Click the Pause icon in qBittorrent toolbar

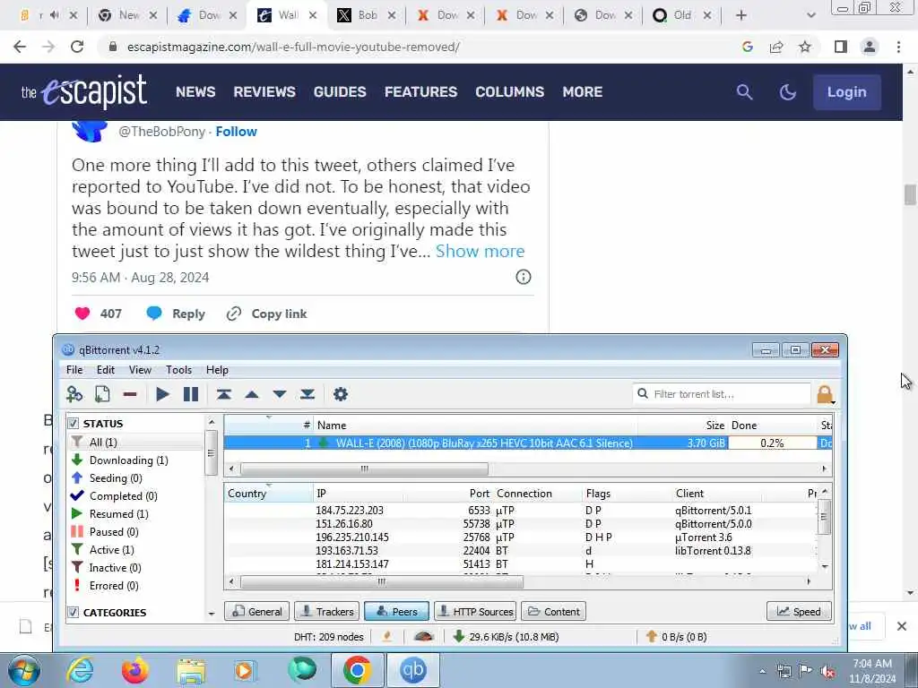tap(191, 394)
